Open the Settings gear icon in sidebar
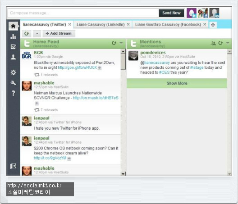 coord(13,73)
